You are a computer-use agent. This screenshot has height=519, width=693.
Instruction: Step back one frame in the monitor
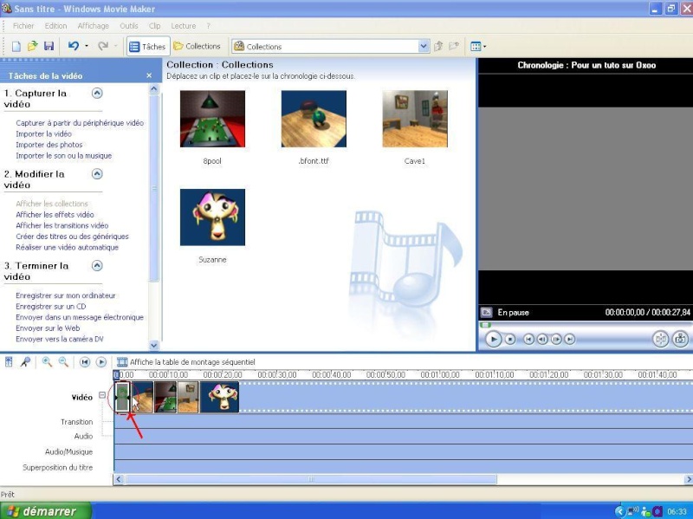[x=542, y=339]
